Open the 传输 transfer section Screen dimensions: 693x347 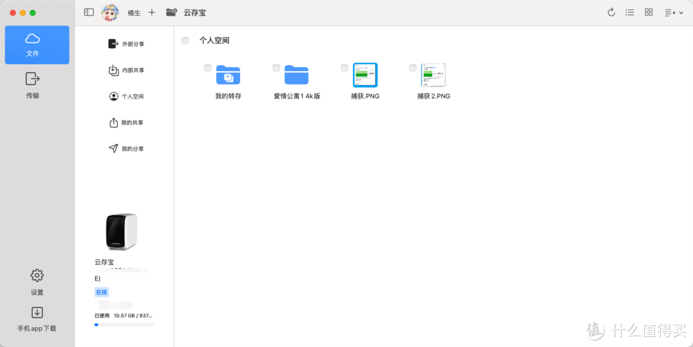[x=32, y=86]
